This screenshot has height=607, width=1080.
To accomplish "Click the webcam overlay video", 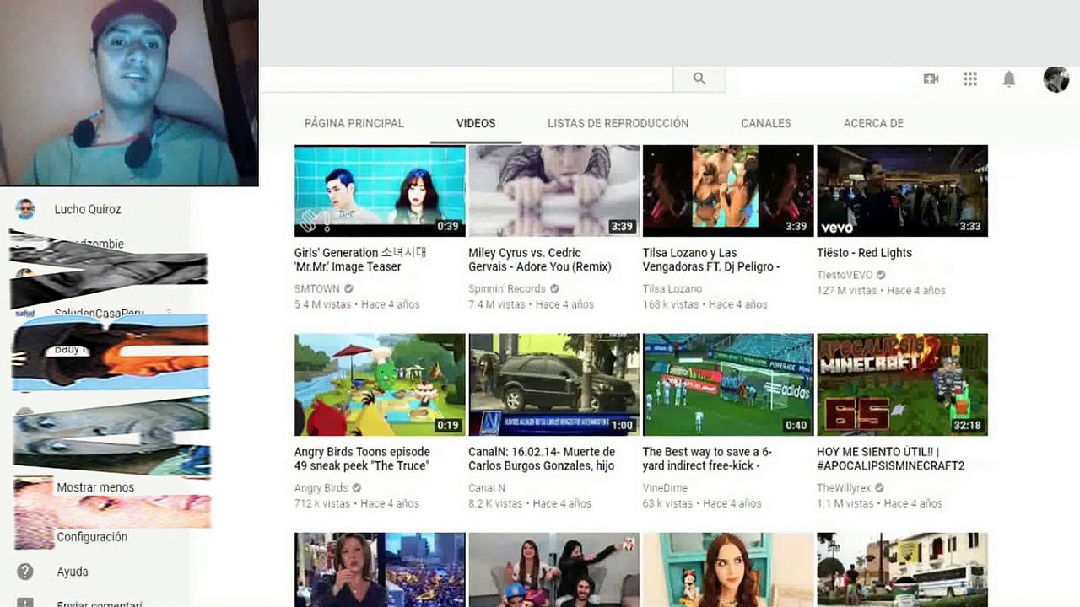I will click(x=129, y=93).
